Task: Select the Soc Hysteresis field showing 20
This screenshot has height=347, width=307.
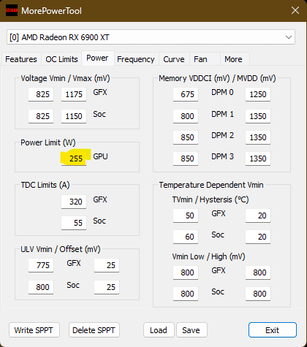Action: coord(258,237)
